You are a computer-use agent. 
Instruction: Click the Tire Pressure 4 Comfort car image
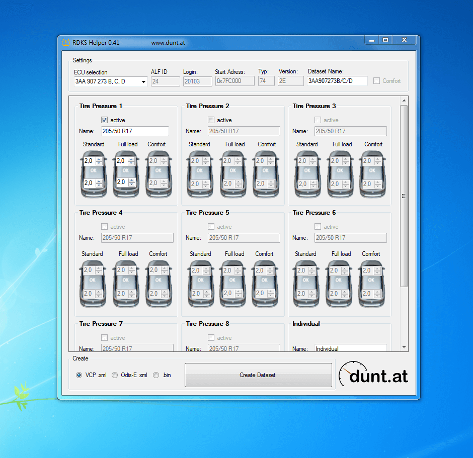(159, 284)
